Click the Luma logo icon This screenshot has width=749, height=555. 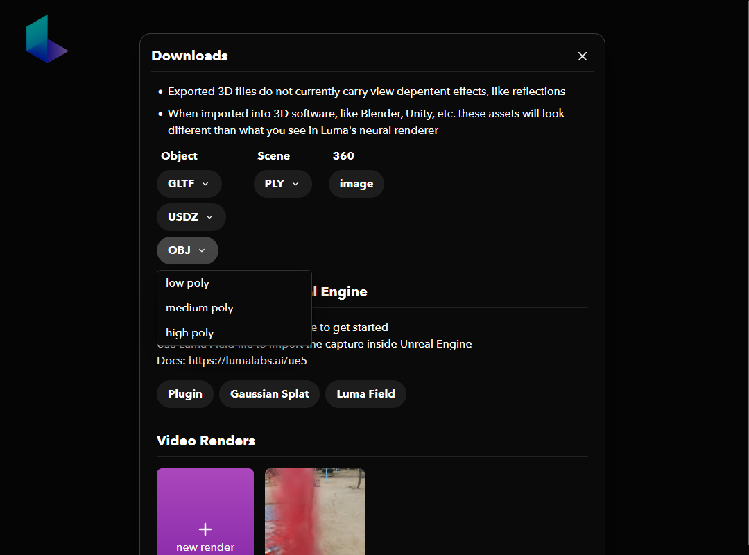(x=47, y=39)
